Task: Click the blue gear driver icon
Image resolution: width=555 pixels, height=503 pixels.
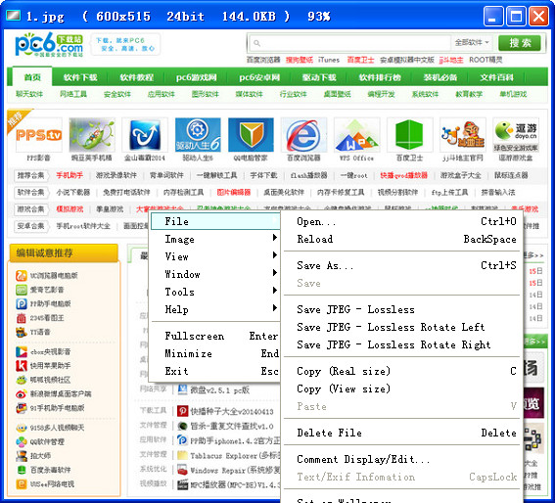Action: [198, 135]
